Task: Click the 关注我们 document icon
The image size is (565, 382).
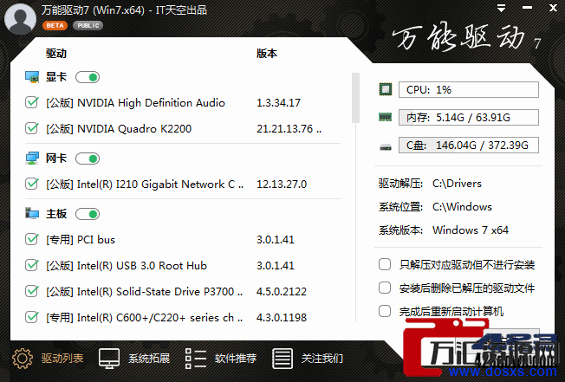Action: click(282, 359)
